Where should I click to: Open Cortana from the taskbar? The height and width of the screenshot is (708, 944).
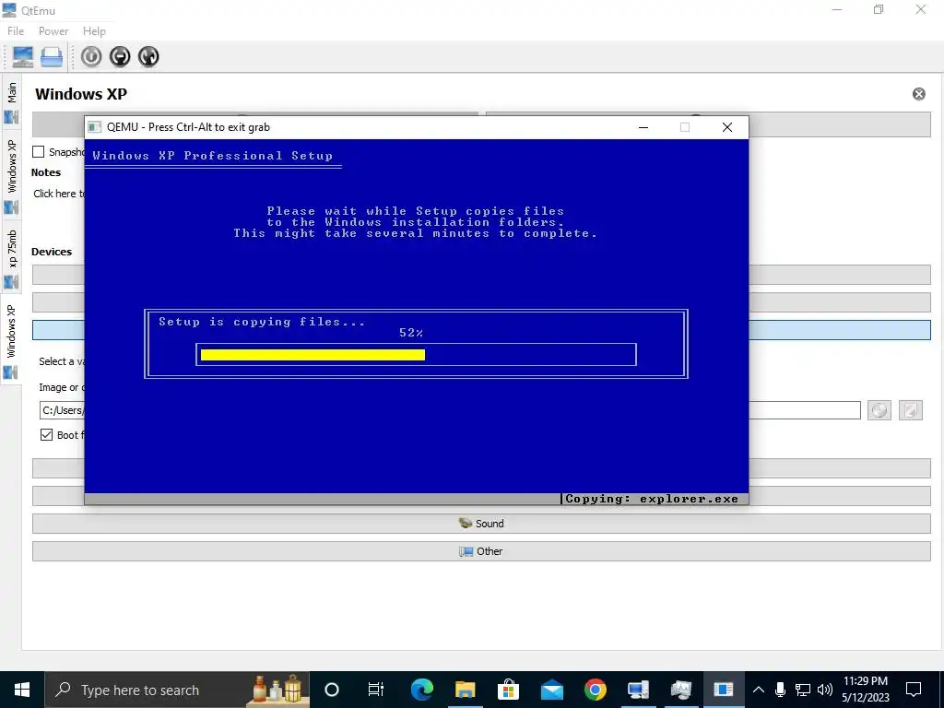point(332,690)
